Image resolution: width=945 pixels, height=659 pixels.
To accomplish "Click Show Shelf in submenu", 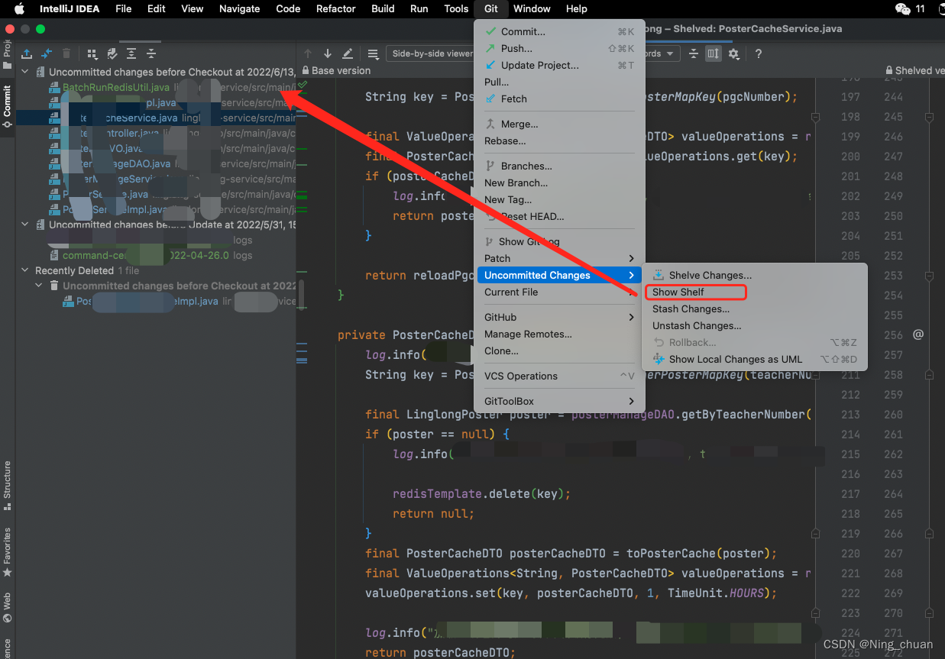I will pyautogui.click(x=755, y=292).
